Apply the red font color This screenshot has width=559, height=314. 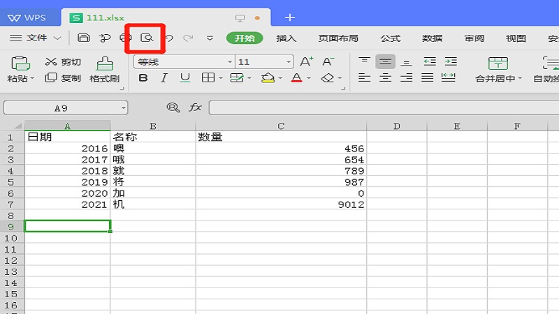point(296,77)
